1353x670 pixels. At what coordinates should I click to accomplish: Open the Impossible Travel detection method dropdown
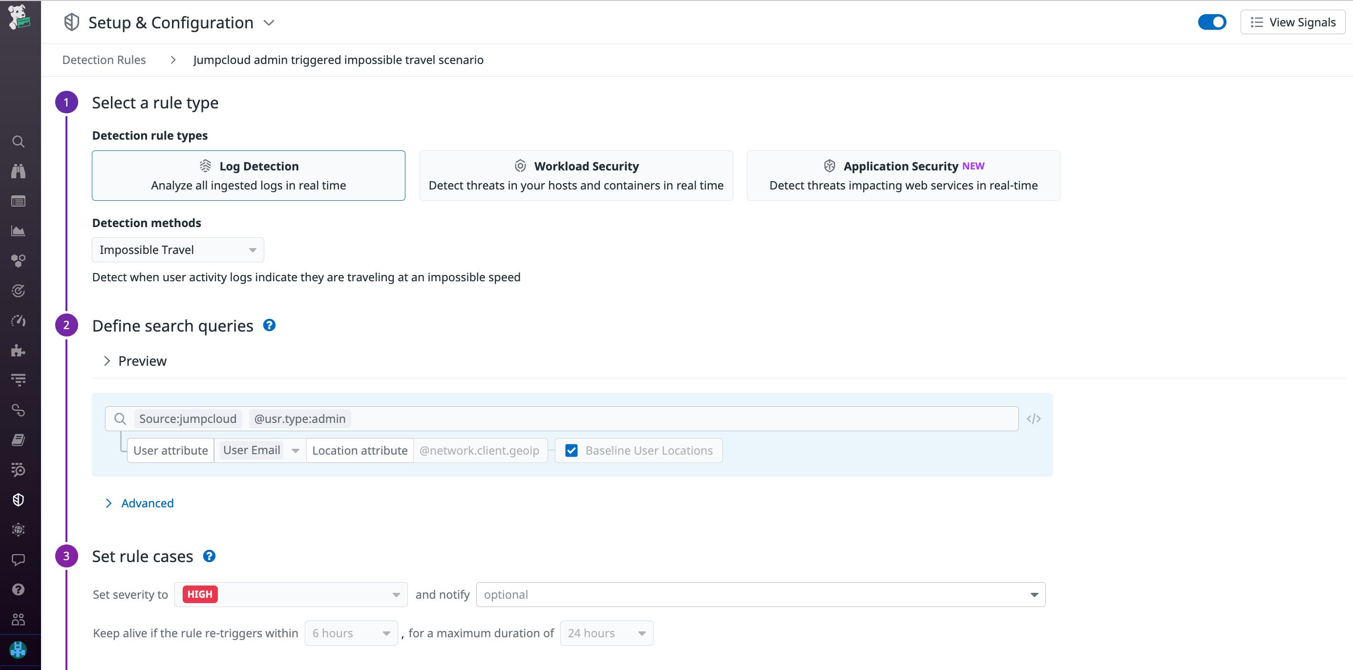coord(177,250)
